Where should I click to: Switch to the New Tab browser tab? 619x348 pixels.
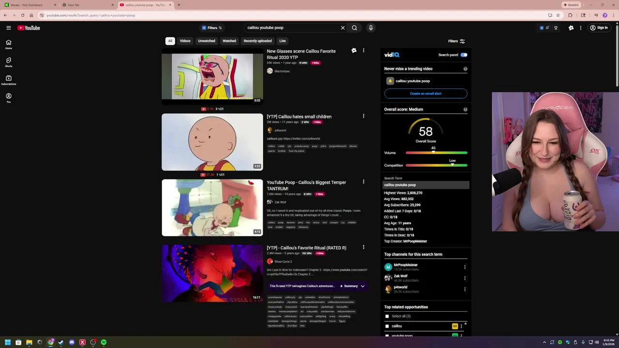coord(87,5)
